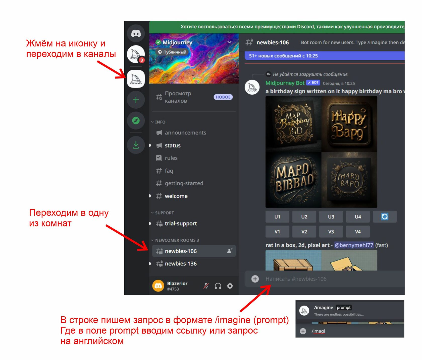
Task: Collapse the INFO category
Action: point(159,122)
